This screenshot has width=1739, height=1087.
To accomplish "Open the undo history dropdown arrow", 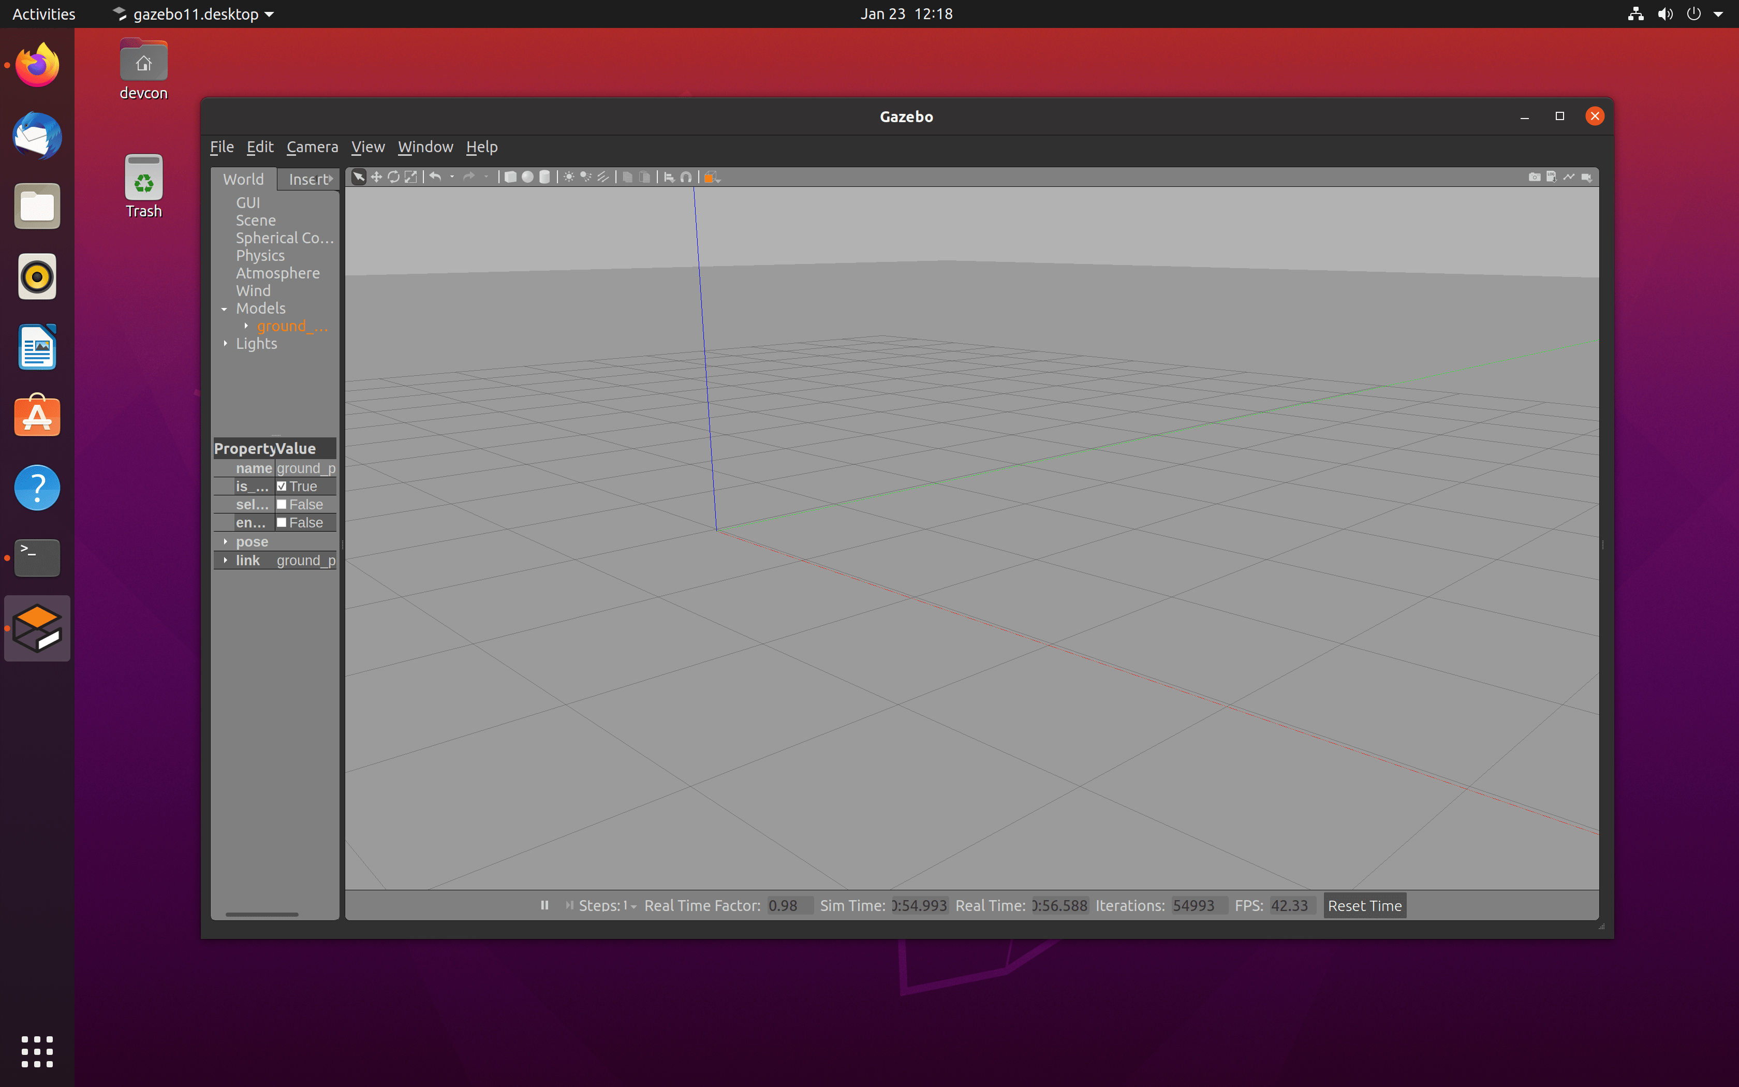I will 452,177.
